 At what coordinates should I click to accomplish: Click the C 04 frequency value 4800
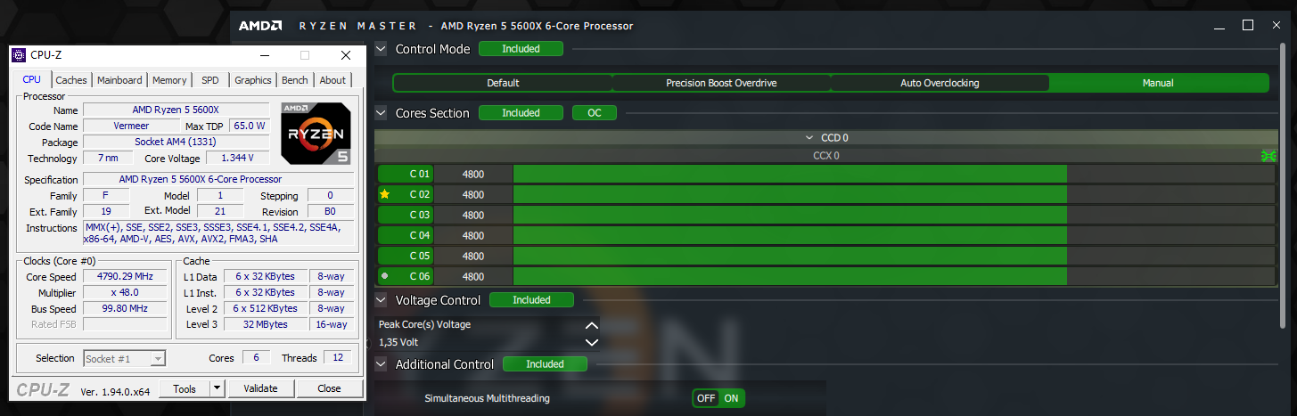pyautogui.click(x=473, y=235)
